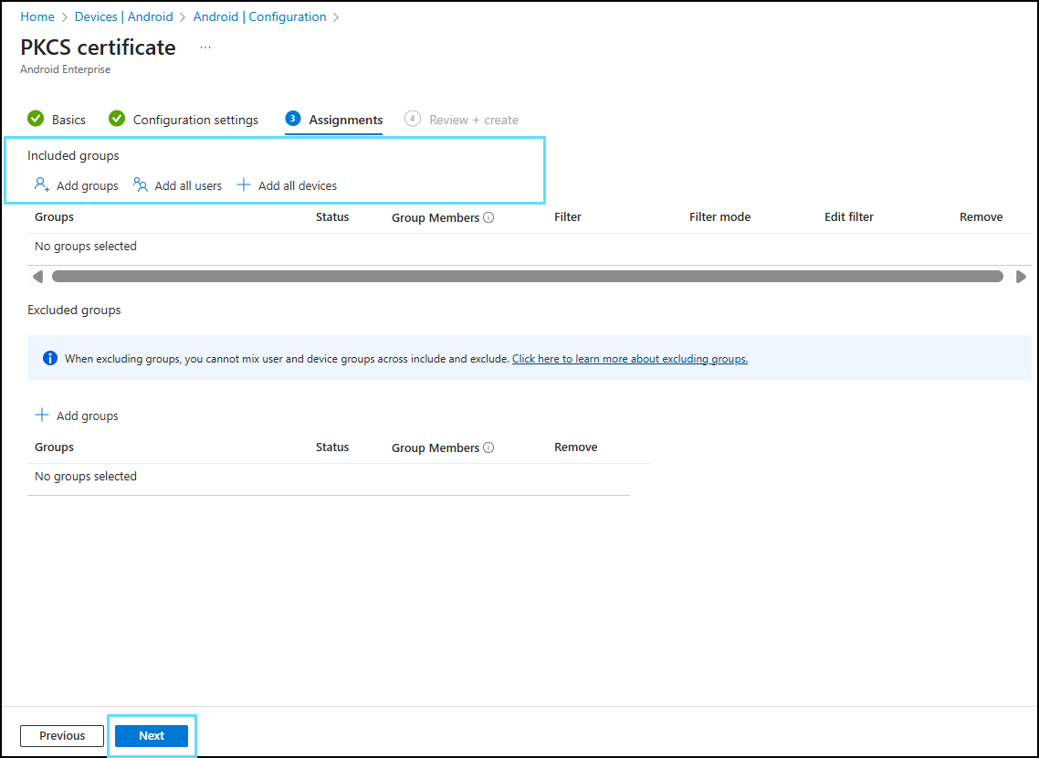Click the scrollbar left arrow
The image size is (1039, 758).
click(x=37, y=277)
